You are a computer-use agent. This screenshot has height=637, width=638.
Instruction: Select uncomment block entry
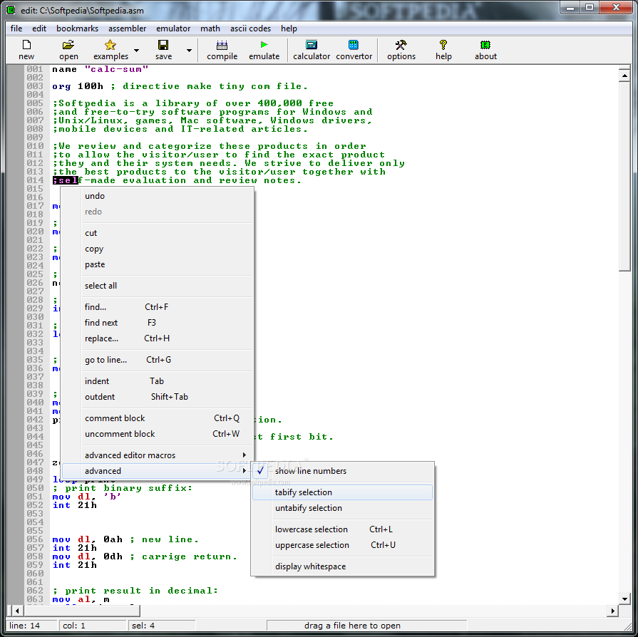click(x=158, y=434)
